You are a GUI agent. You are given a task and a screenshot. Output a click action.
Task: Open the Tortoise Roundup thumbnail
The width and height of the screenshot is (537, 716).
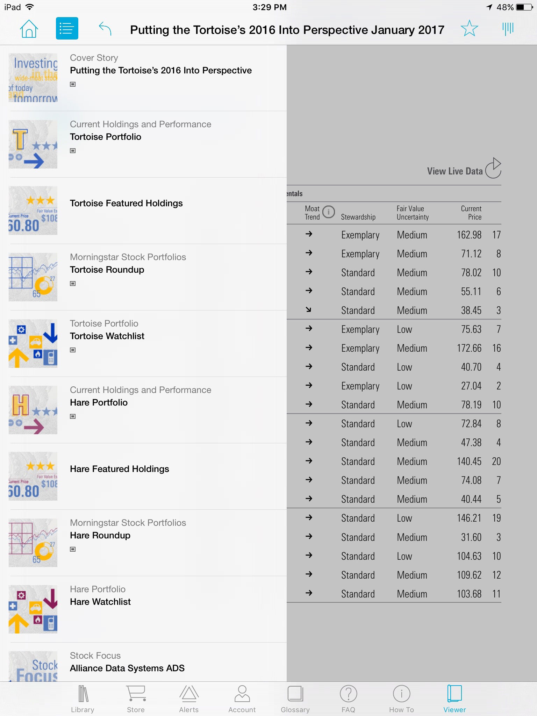coord(33,277)
